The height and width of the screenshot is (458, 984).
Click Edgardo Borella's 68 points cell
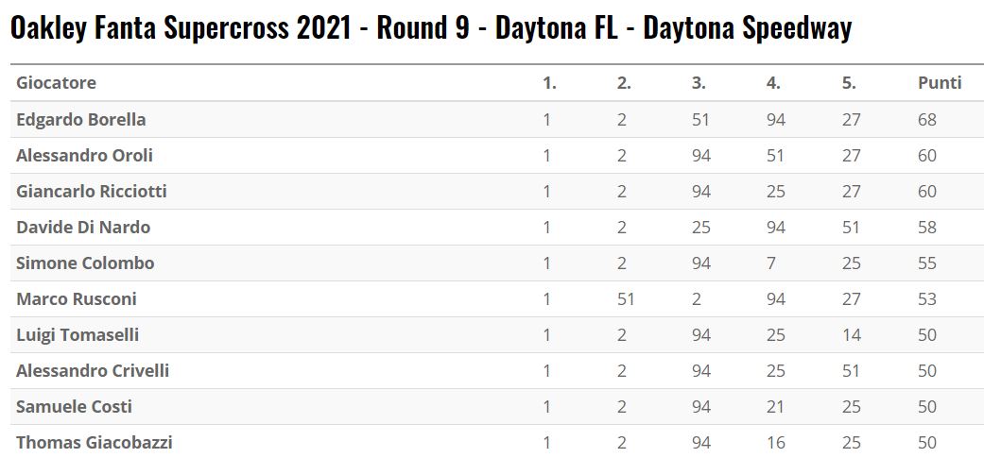click(x=926, y=120)
